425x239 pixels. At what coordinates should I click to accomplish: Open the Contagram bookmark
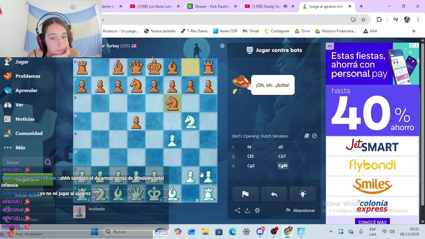(277, 31)
